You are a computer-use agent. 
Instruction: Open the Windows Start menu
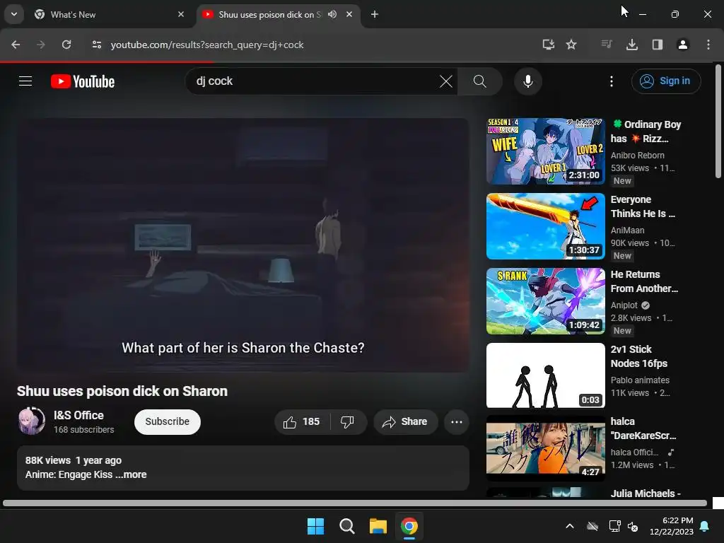point(316,526)
